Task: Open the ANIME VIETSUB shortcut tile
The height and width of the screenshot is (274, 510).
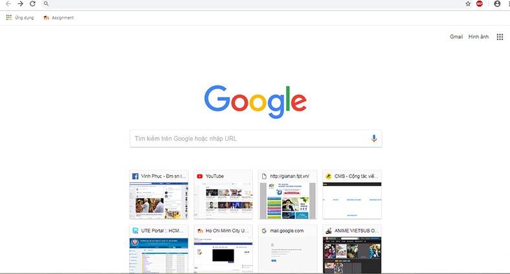Action: click(x=352, y=249)
